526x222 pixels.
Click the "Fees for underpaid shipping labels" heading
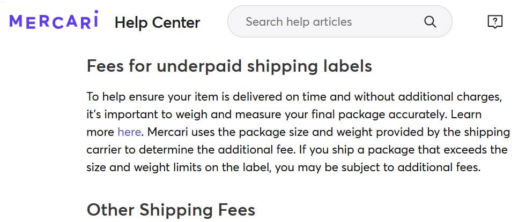point(229,66)
